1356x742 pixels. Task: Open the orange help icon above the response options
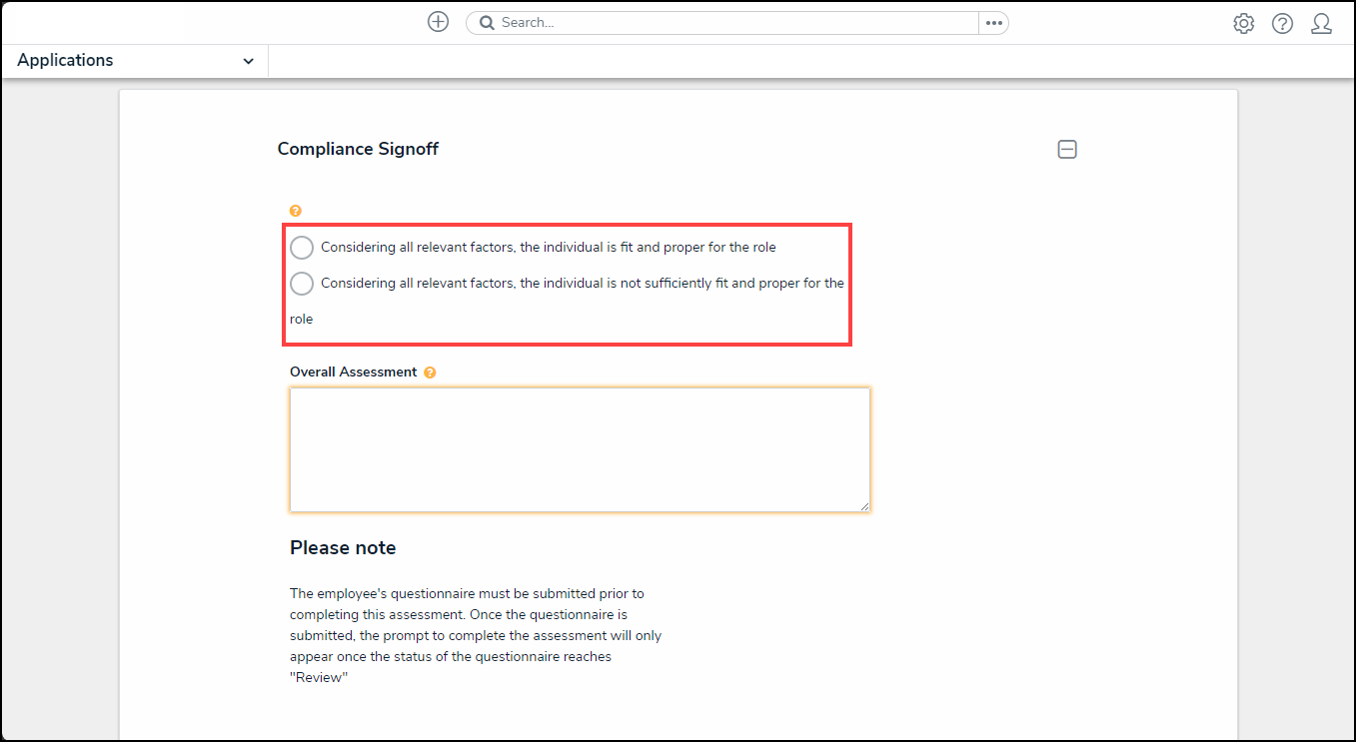click(295, 211)
